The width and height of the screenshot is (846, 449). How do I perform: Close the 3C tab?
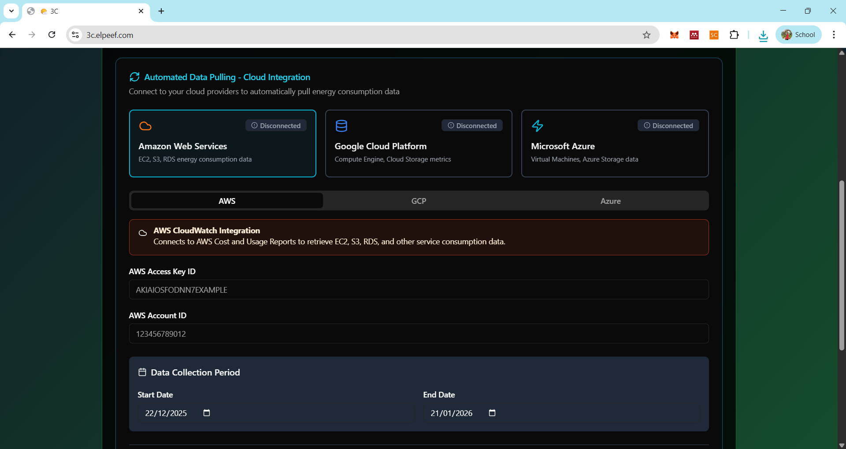click(x=141, y=11)
